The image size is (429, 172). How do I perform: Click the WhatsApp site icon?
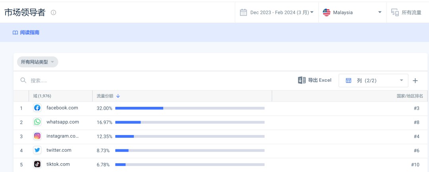tap(37, 122)
